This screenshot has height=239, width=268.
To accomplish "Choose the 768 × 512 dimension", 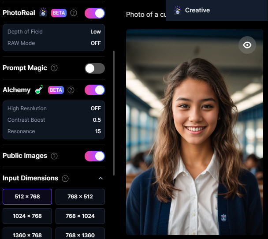I will pyautogui.click(x=80, y=197).
